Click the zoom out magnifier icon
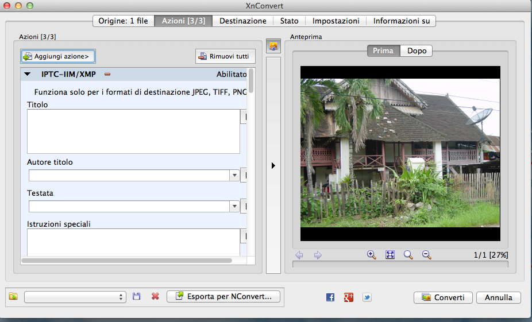 (x=427, y=255)
